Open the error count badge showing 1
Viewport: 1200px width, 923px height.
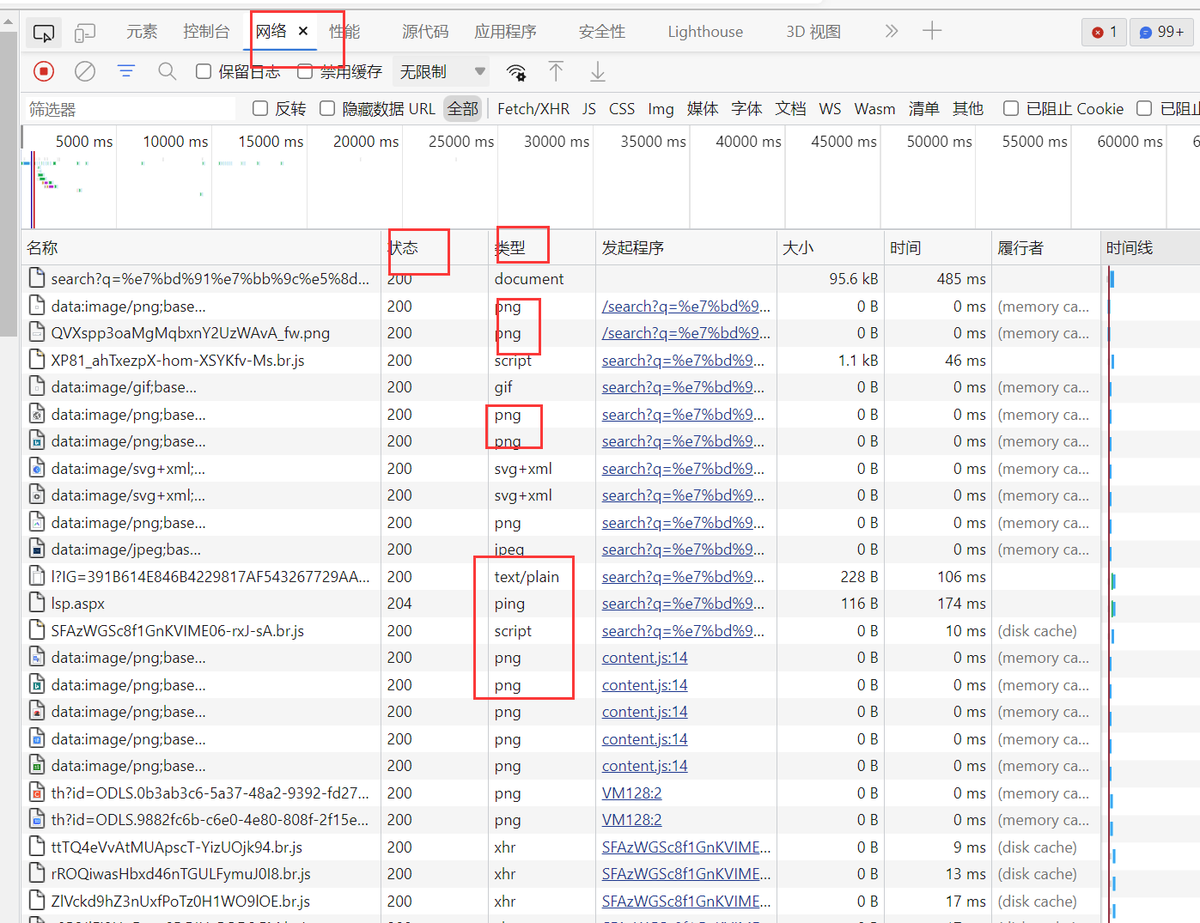(x=1104, y=32)
